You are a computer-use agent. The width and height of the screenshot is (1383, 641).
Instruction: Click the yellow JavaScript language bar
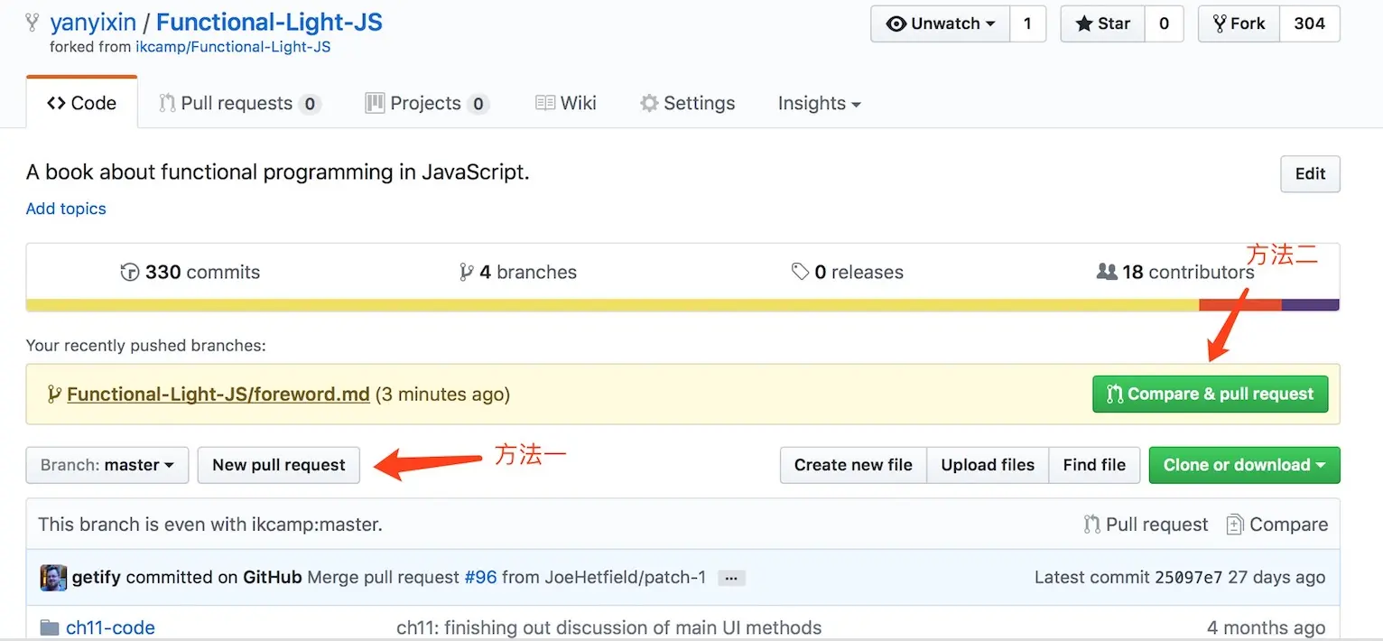pos(612,304)
